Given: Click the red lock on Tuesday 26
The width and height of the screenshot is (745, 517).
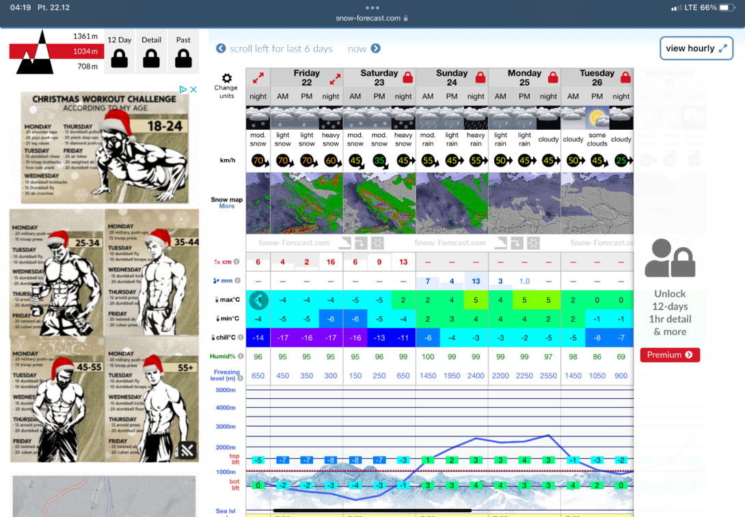Looking at the screenshot, I should [x=625, y=77].
